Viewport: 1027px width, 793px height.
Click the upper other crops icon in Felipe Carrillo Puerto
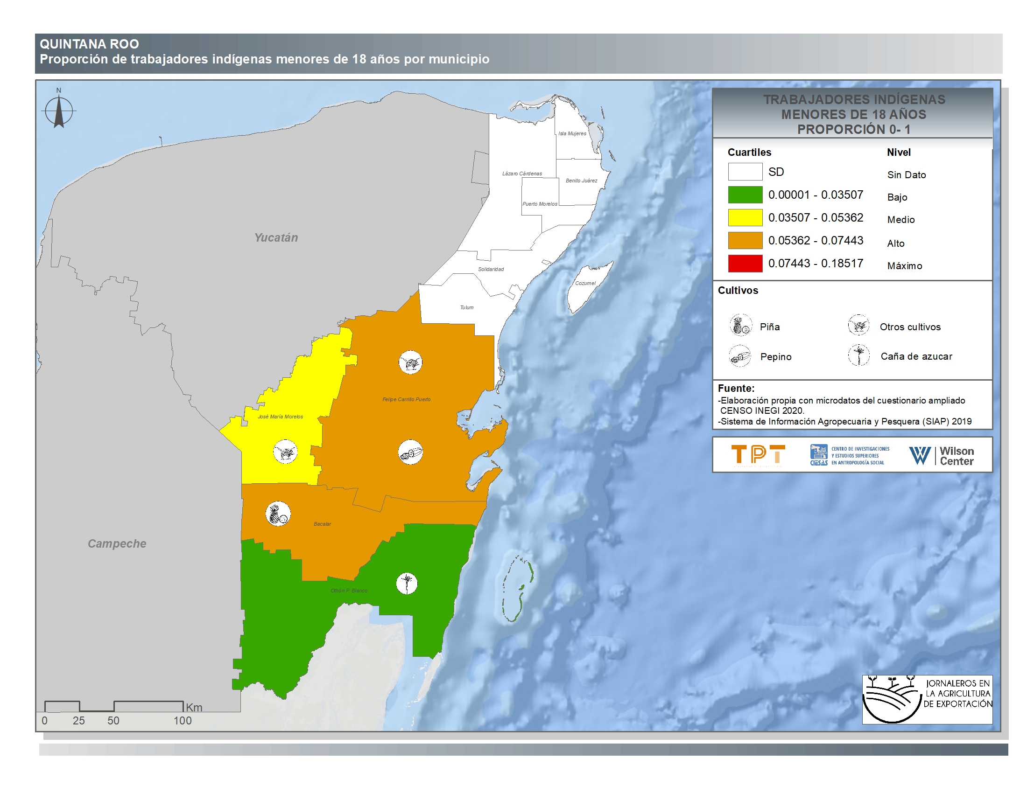(410, 362)
